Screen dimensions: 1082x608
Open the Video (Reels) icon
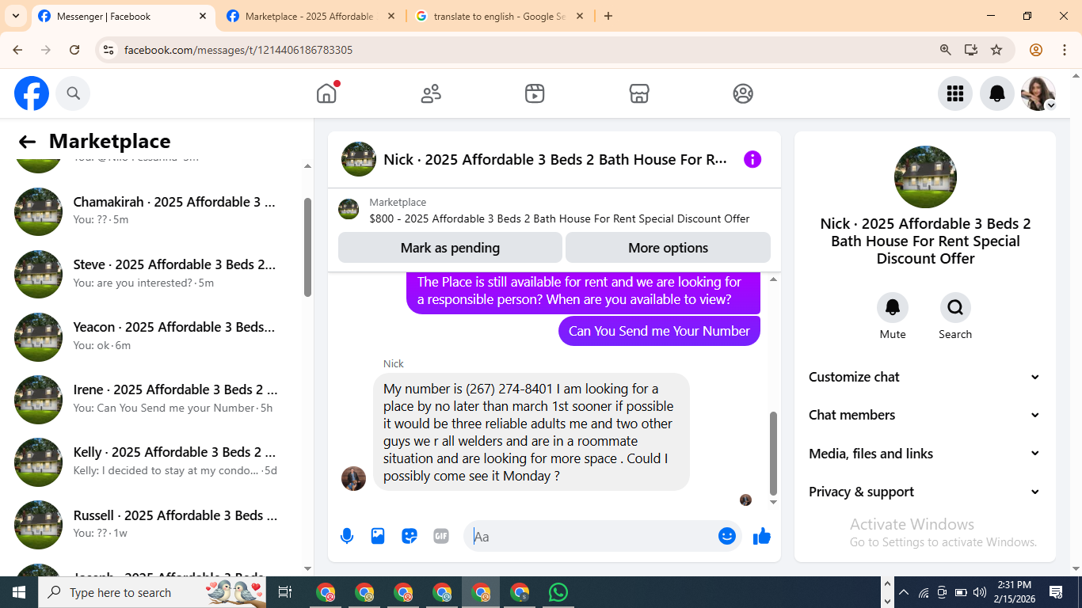click(x=535, y=93)
